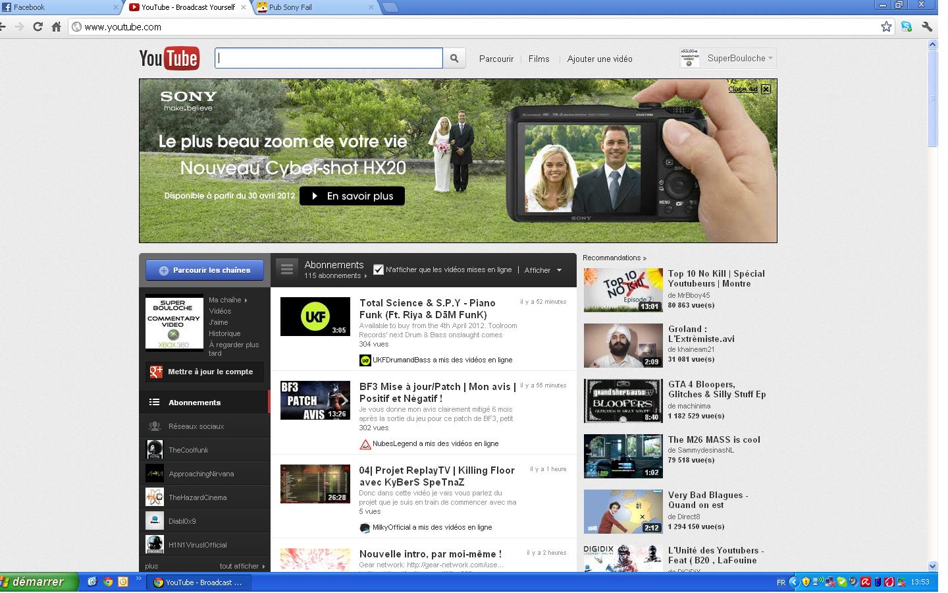Open J'aime link in sidebar

219,322
